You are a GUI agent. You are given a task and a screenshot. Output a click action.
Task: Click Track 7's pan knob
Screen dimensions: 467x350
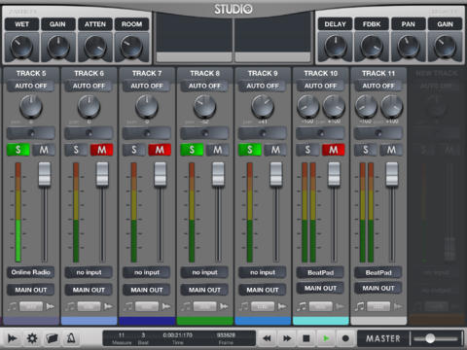[147, 106]
